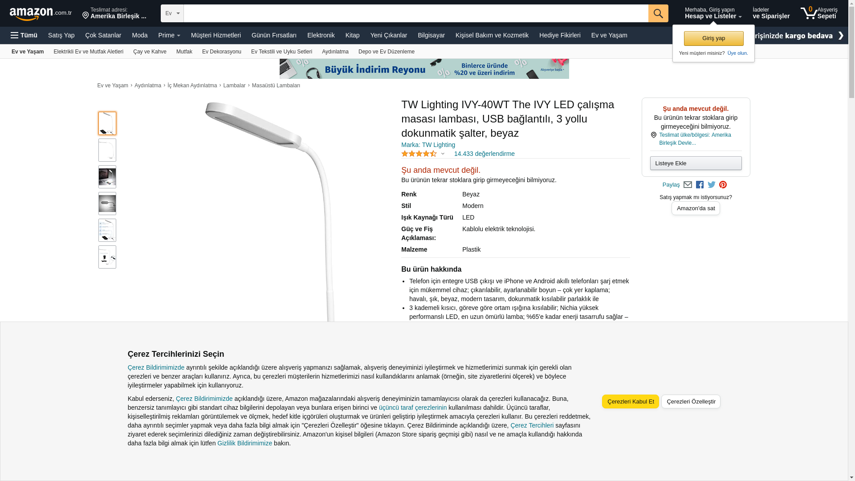Click the Çerezleri Kabul Et button
Screen dimensions: 855x481
631,401
